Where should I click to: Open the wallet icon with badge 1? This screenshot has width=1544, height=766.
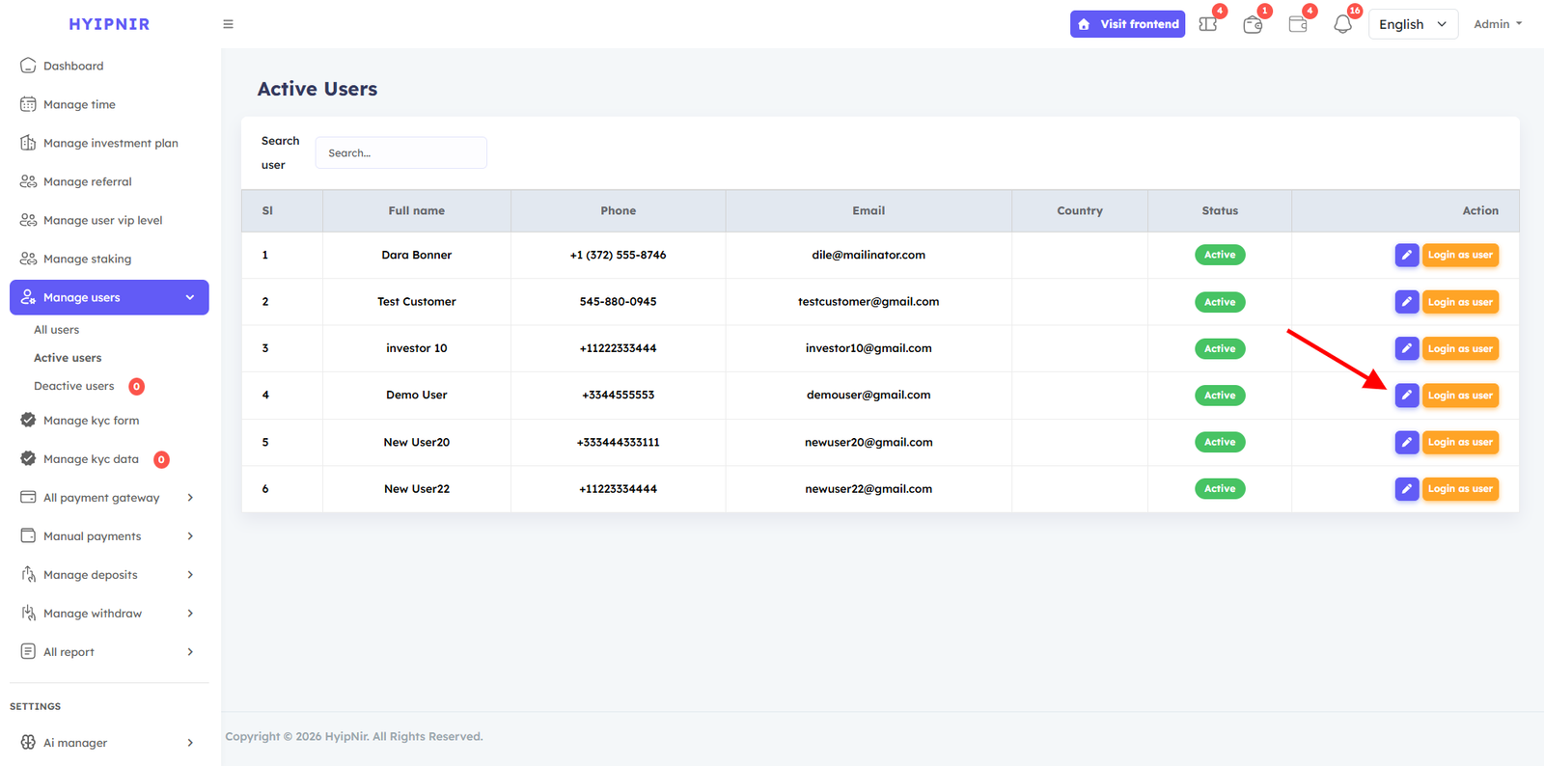tap(1253, 24)
